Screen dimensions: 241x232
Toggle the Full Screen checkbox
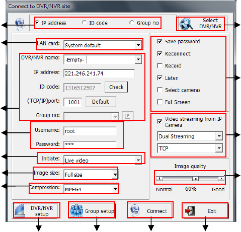[x=159, y=102]
